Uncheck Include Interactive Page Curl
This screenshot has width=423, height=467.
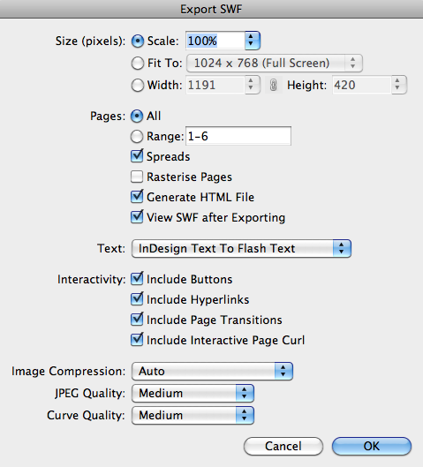pyautogui.click(x=137, y=340)
